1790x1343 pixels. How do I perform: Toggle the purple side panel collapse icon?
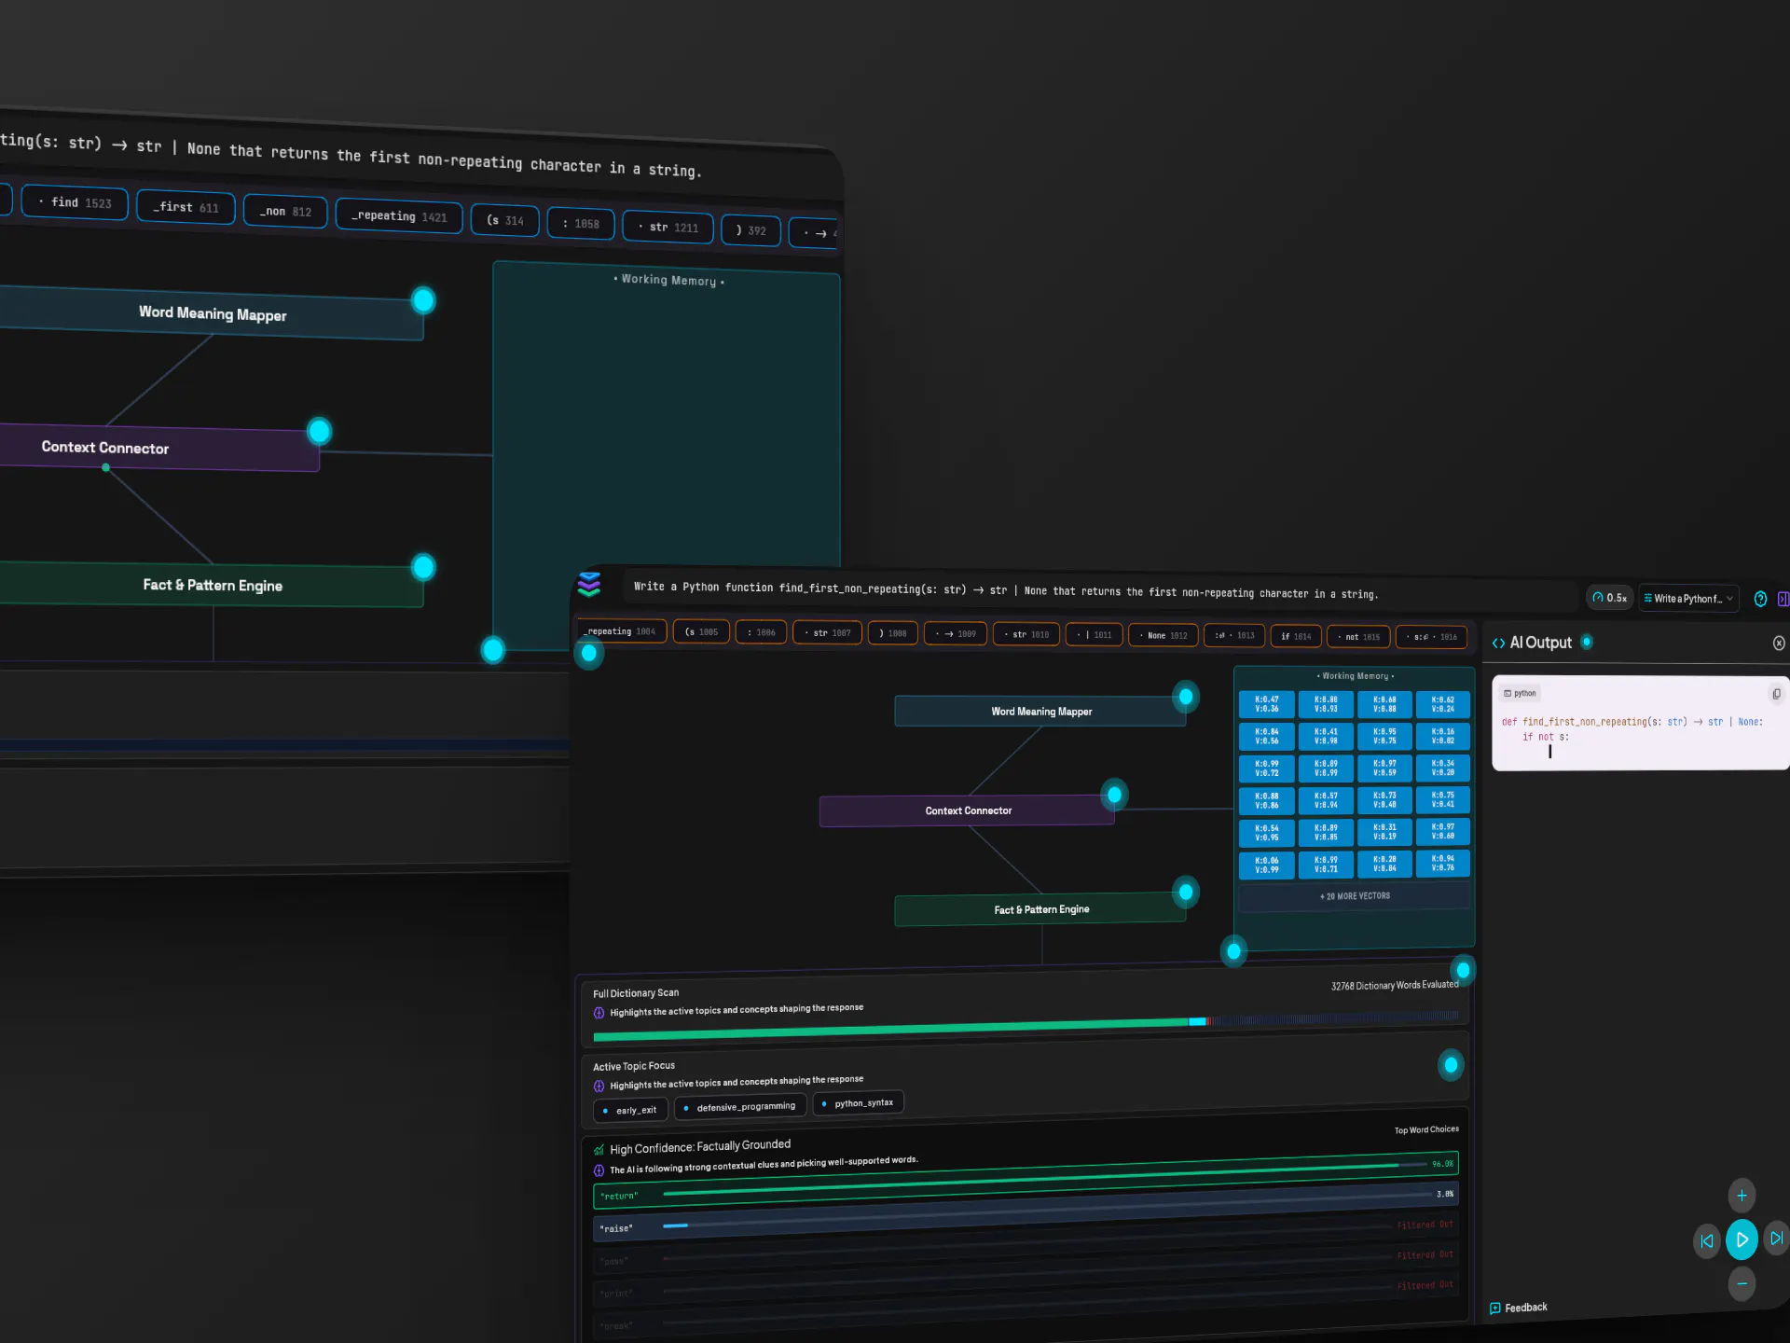pyautogui.click(x=1783, y=599)
